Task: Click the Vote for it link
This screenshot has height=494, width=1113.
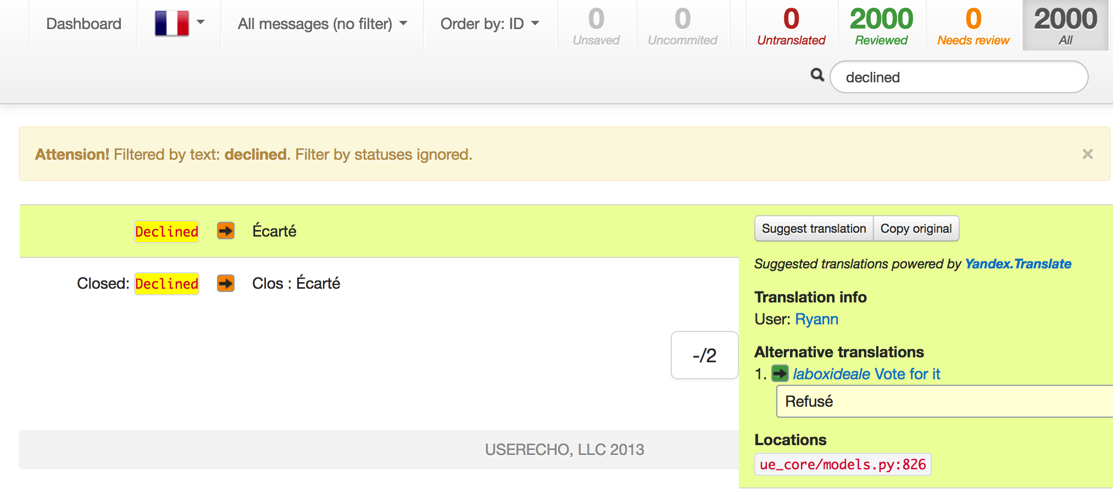Action: pos(907,374)
